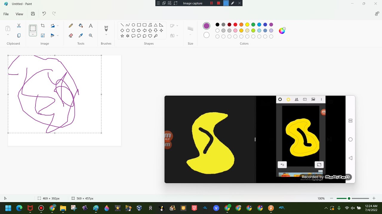
Task: Choose the Curve shape
Action: [x=128, y=25]
